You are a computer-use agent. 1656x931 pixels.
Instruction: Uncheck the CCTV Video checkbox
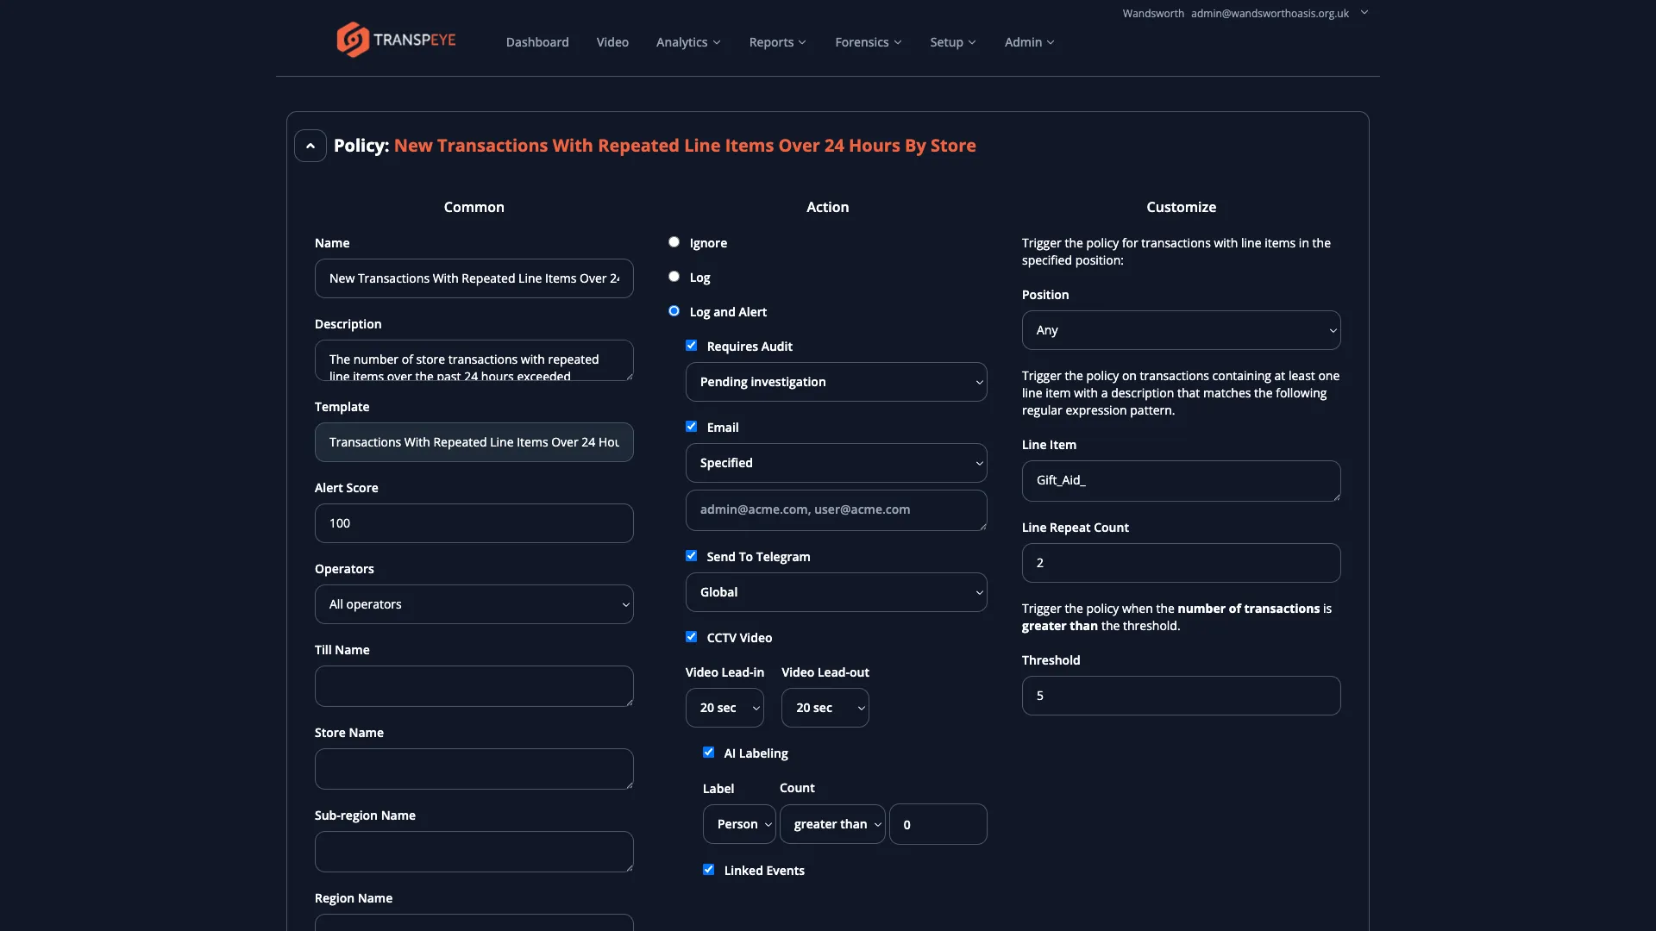[x=691, y=636]
